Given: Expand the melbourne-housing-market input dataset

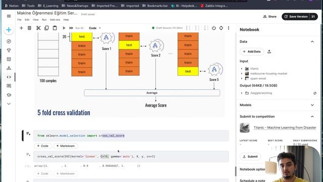Looking at the screenshot, I should [x=242, y=73].
